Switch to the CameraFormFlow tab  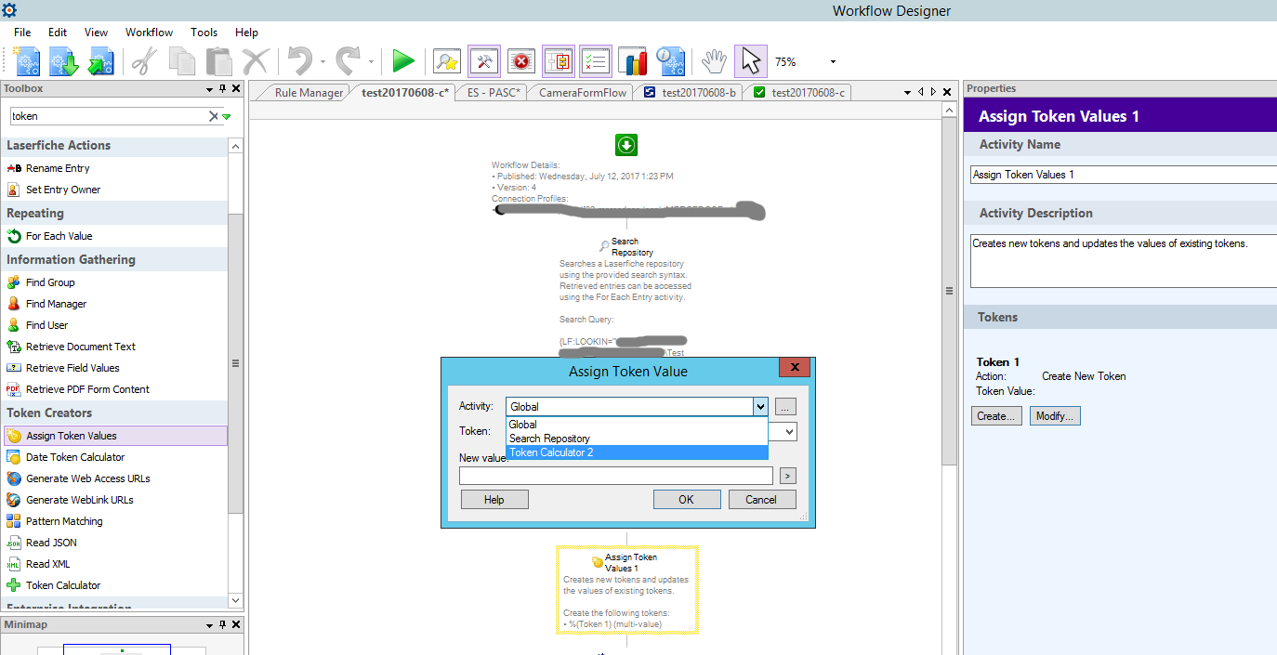tap(583, 92)
